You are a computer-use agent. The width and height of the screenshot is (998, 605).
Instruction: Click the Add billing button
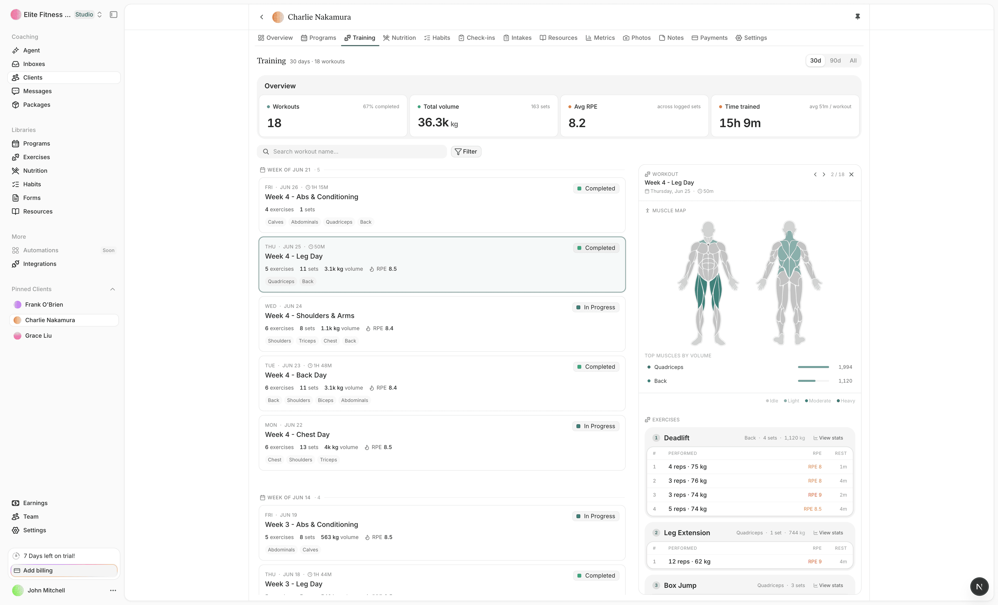64,570
